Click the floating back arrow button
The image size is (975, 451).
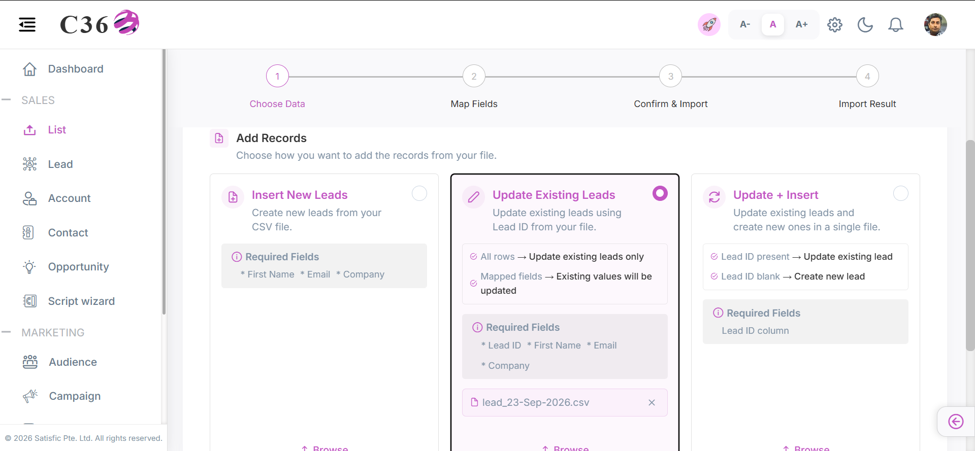click(956, 422)
